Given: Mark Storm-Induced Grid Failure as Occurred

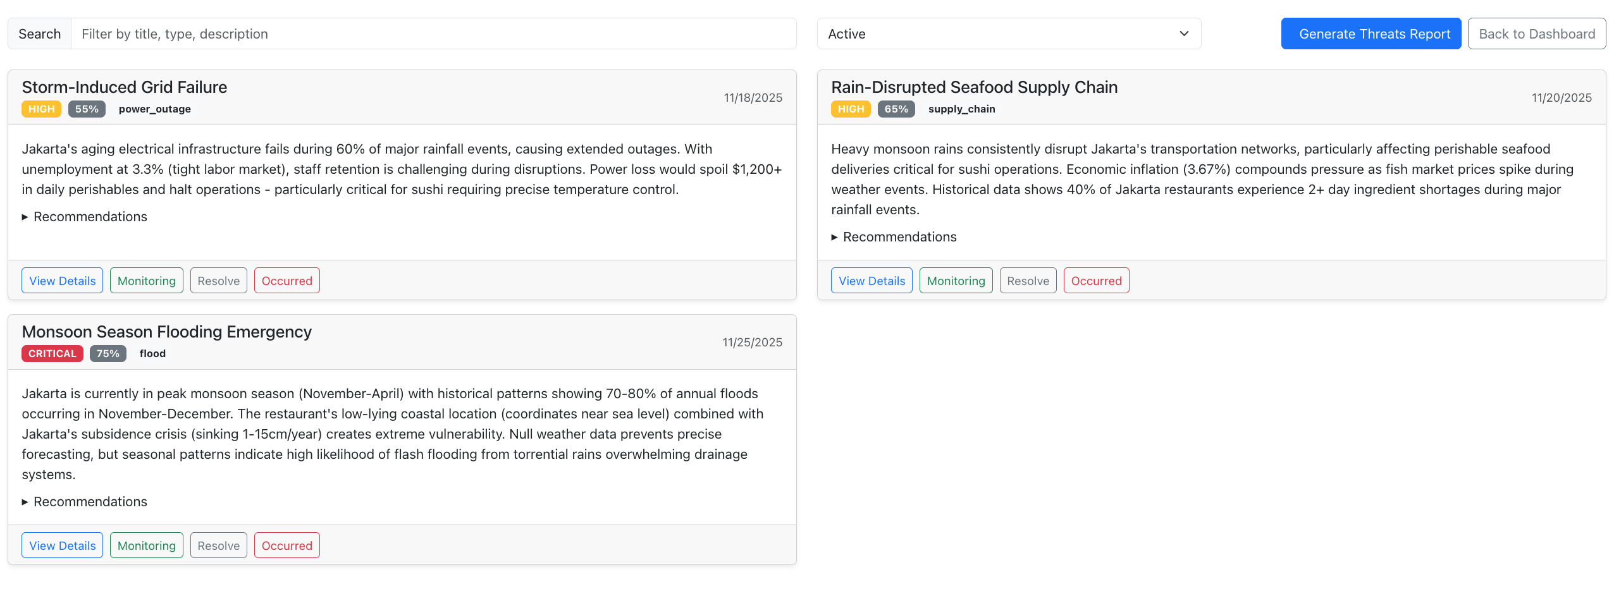Looking at the screenshot, I should click(286, 280).
